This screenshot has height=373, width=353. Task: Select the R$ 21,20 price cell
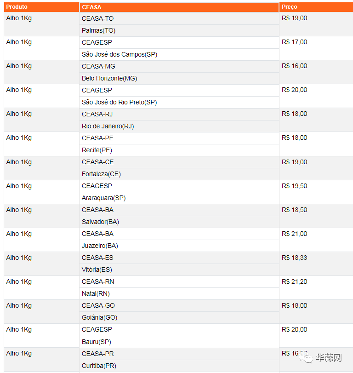click(x=316, y=287)
